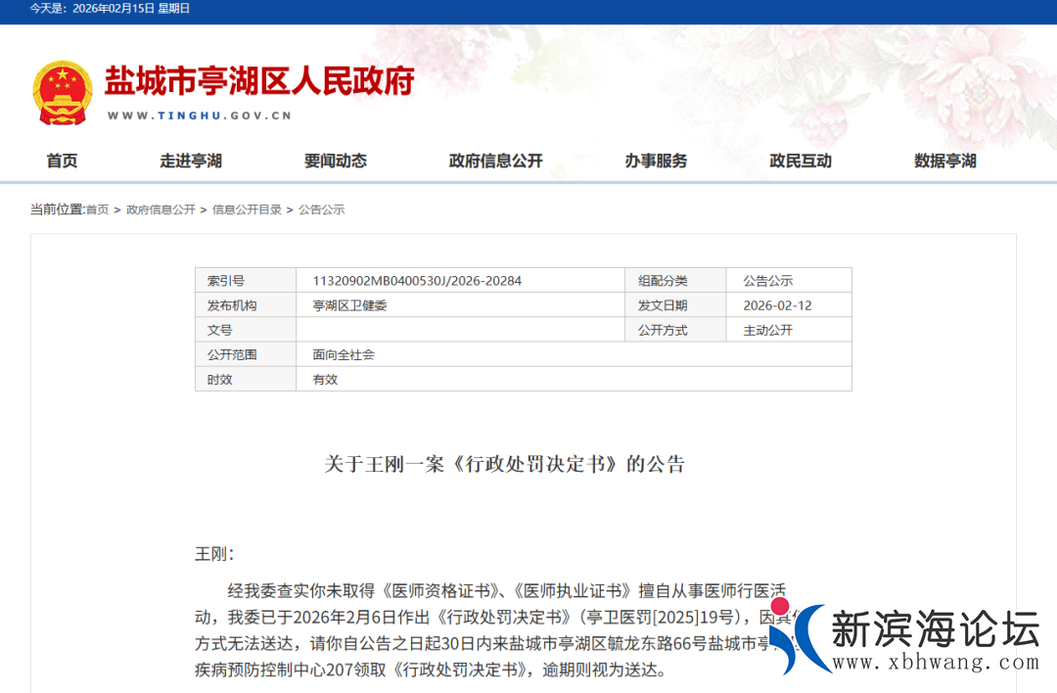Image resolution: width=1057 pixels, height=693 pixels.
Task: Click the article title about 王刚 行政处罚决定书
Action: [x=504, y=464]
